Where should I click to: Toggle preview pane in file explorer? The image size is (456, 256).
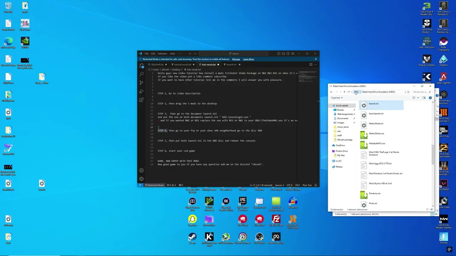coord(424,97)
